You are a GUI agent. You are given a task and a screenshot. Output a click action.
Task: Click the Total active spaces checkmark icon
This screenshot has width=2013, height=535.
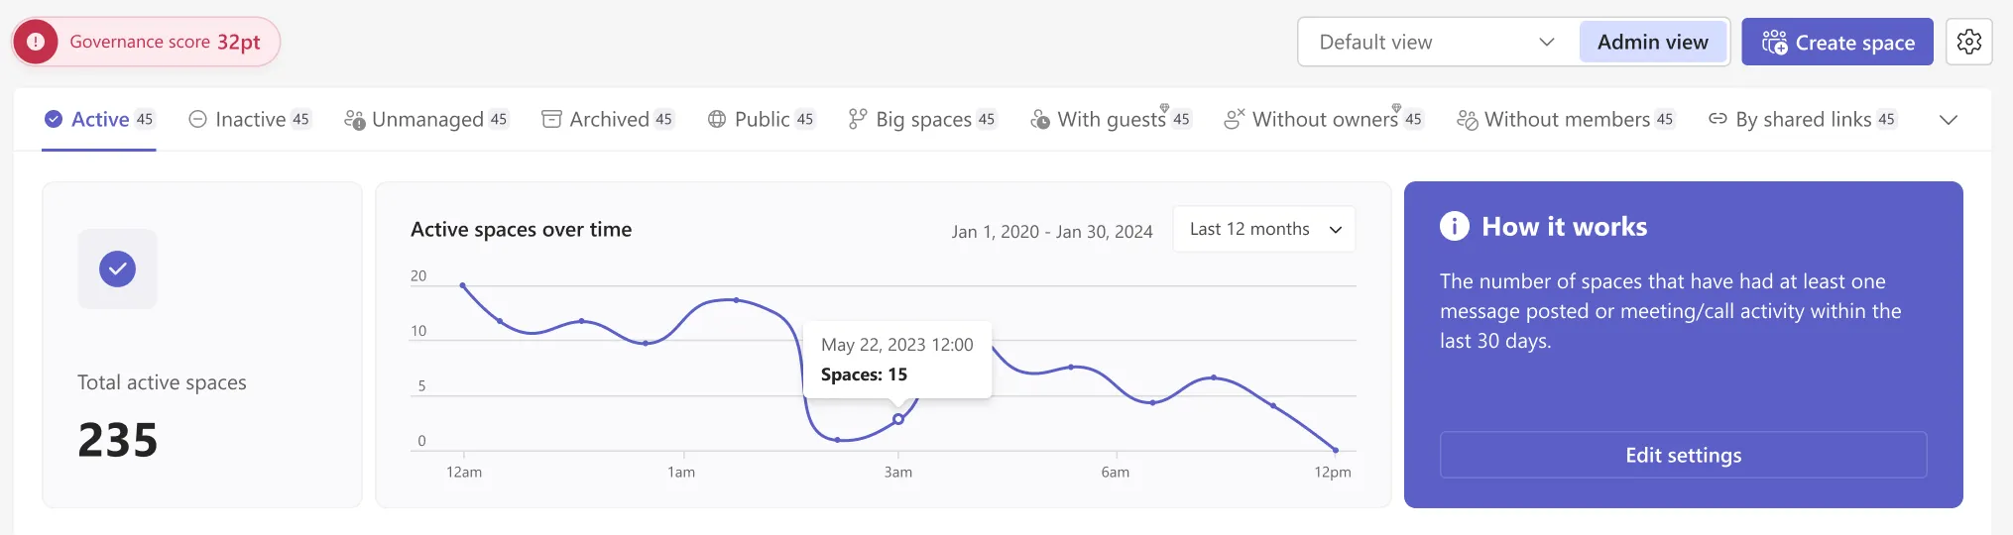pyautogui.click(x=117, y=268)
